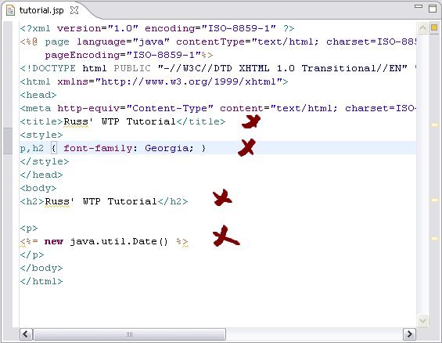This screenshot has height=343, width=442.
Task: Click right arrow of horizontal scrollbar
Action: 409,334
